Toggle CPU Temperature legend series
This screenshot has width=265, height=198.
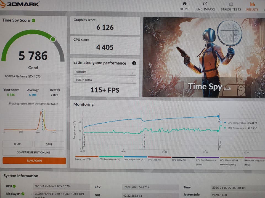[x=111, y=158]
